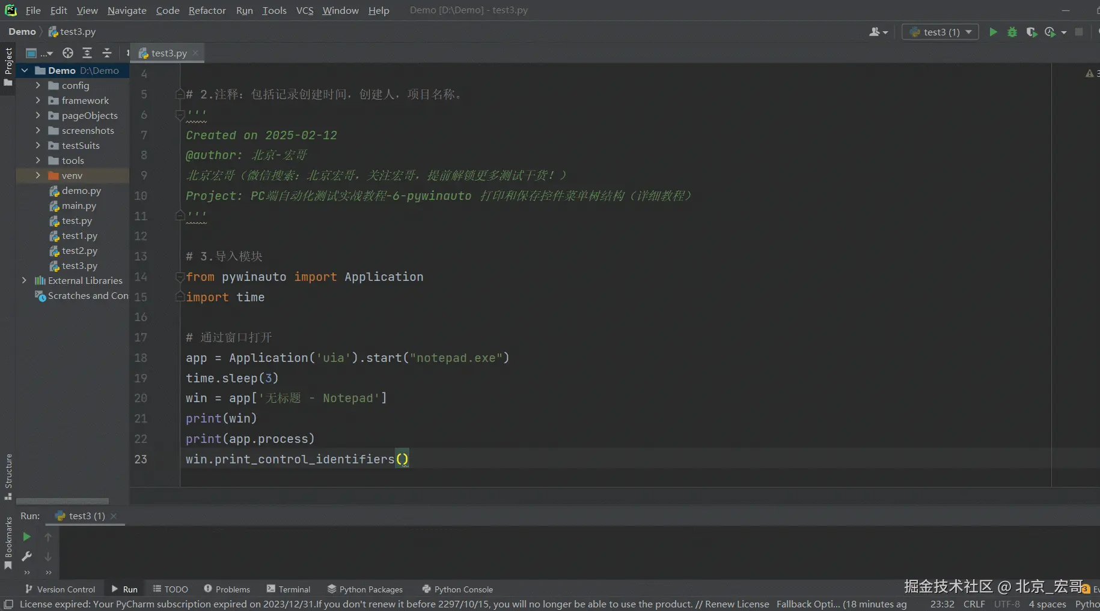1100x611 pixels.
Task: Close the test3 (1) Run tab
Action: click(114, 516)
